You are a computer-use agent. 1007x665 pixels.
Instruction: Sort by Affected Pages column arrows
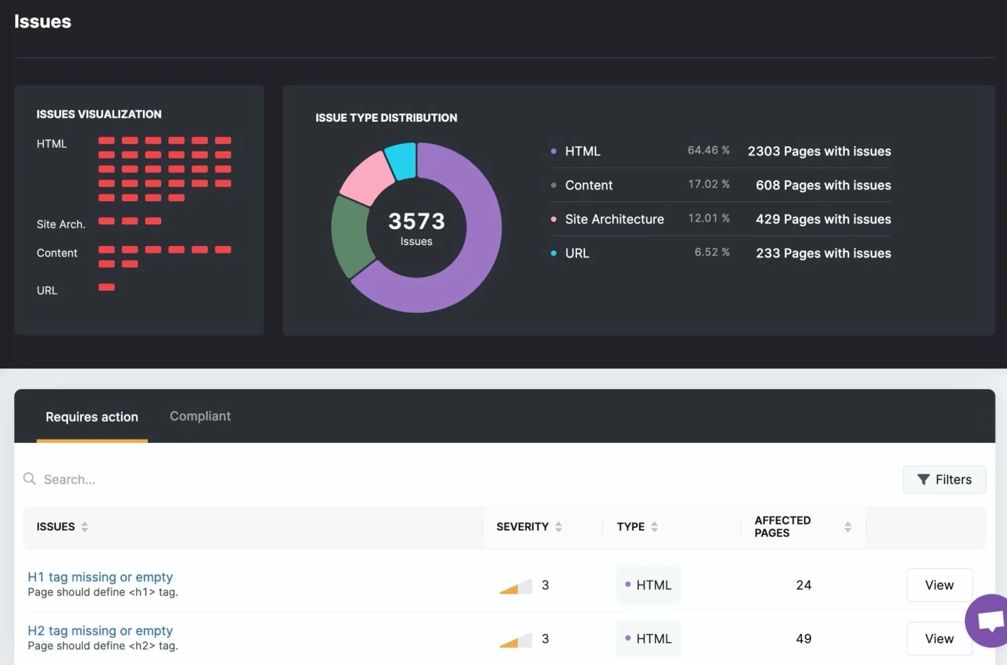[847, 527]
